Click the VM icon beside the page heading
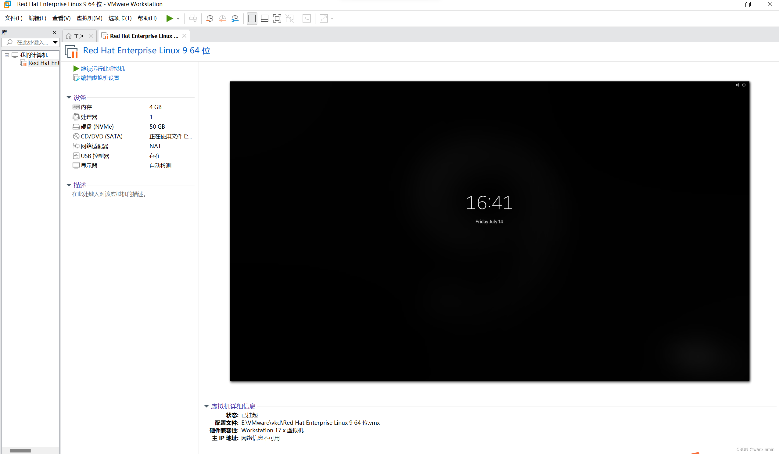The width and height of the screenshot is (779, 454). [x=71, y=51]
